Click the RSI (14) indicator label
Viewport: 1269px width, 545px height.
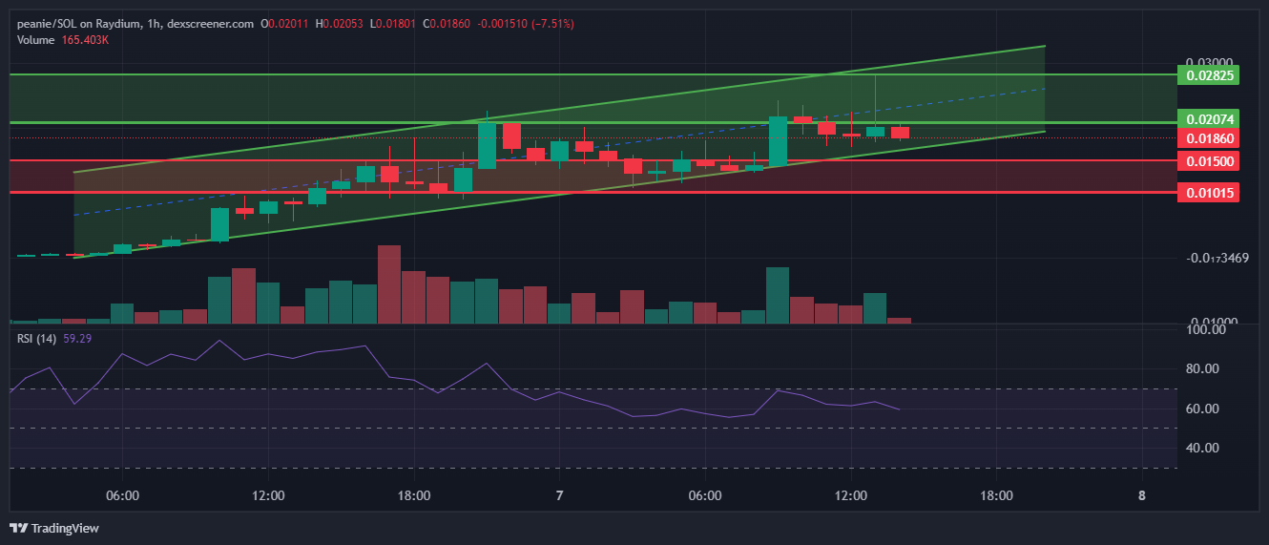[x=37, y=338]
